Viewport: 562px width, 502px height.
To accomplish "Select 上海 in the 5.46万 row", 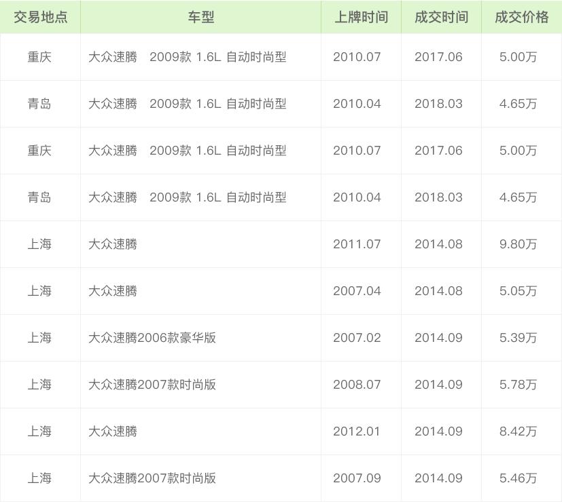I will [39, 478].
